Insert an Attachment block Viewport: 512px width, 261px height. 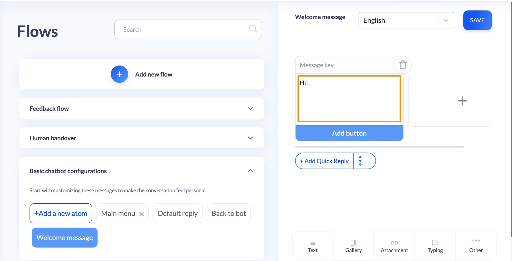click(394, 246)
